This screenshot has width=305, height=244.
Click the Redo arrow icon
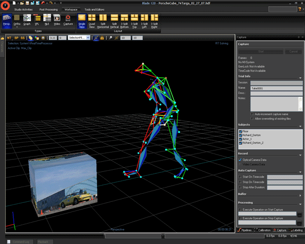[x=51, y=3]
